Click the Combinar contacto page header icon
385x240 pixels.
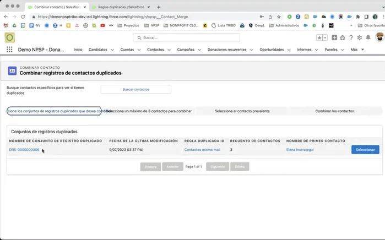click(12, 70)
